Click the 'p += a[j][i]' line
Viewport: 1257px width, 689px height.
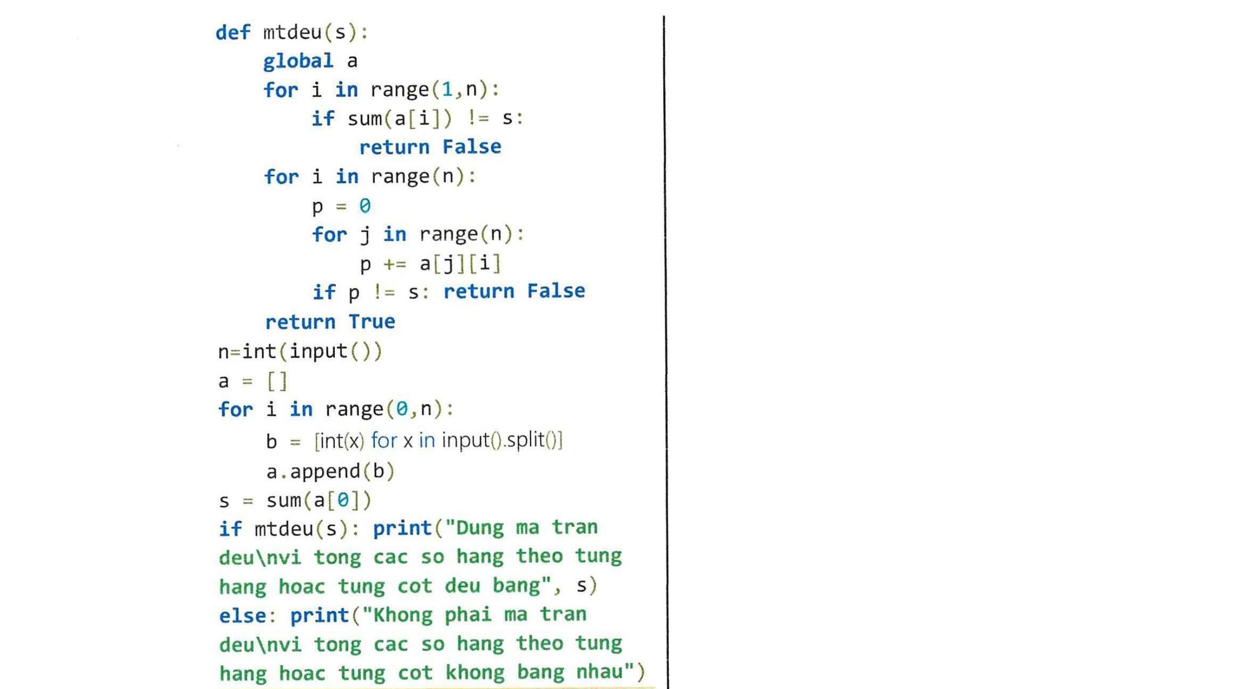[430, 263]
